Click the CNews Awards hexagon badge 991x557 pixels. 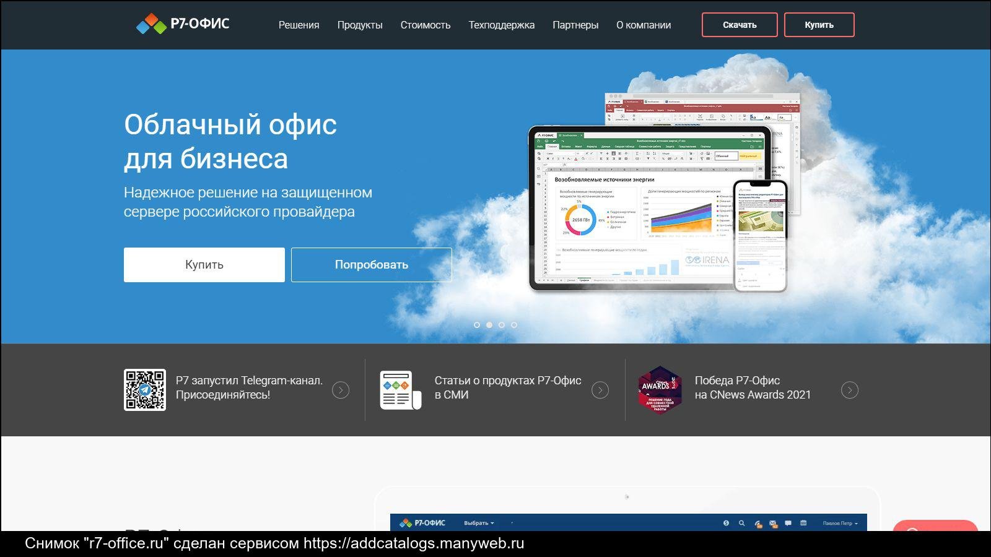click(x=660, y=390)
